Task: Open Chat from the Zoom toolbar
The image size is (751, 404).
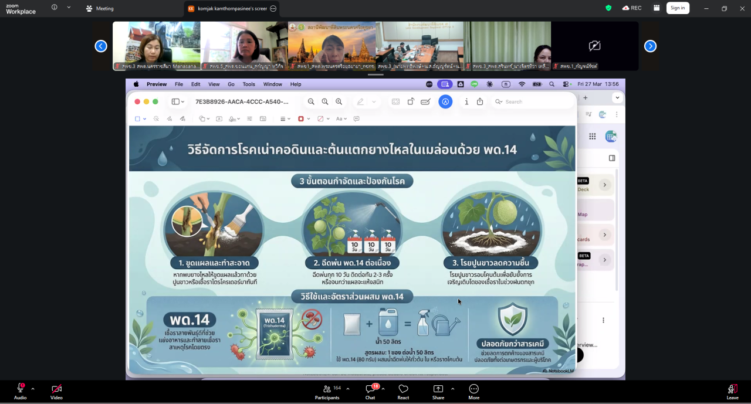Action: coord(370,392)
